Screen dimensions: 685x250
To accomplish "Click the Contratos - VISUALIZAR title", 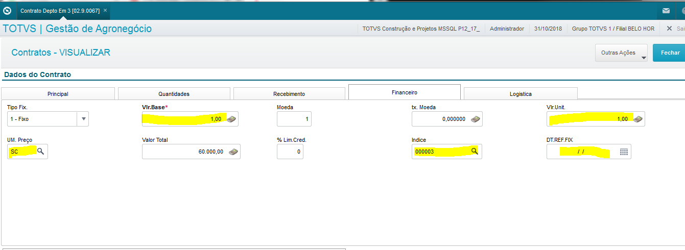I will [x=61, y=53].
